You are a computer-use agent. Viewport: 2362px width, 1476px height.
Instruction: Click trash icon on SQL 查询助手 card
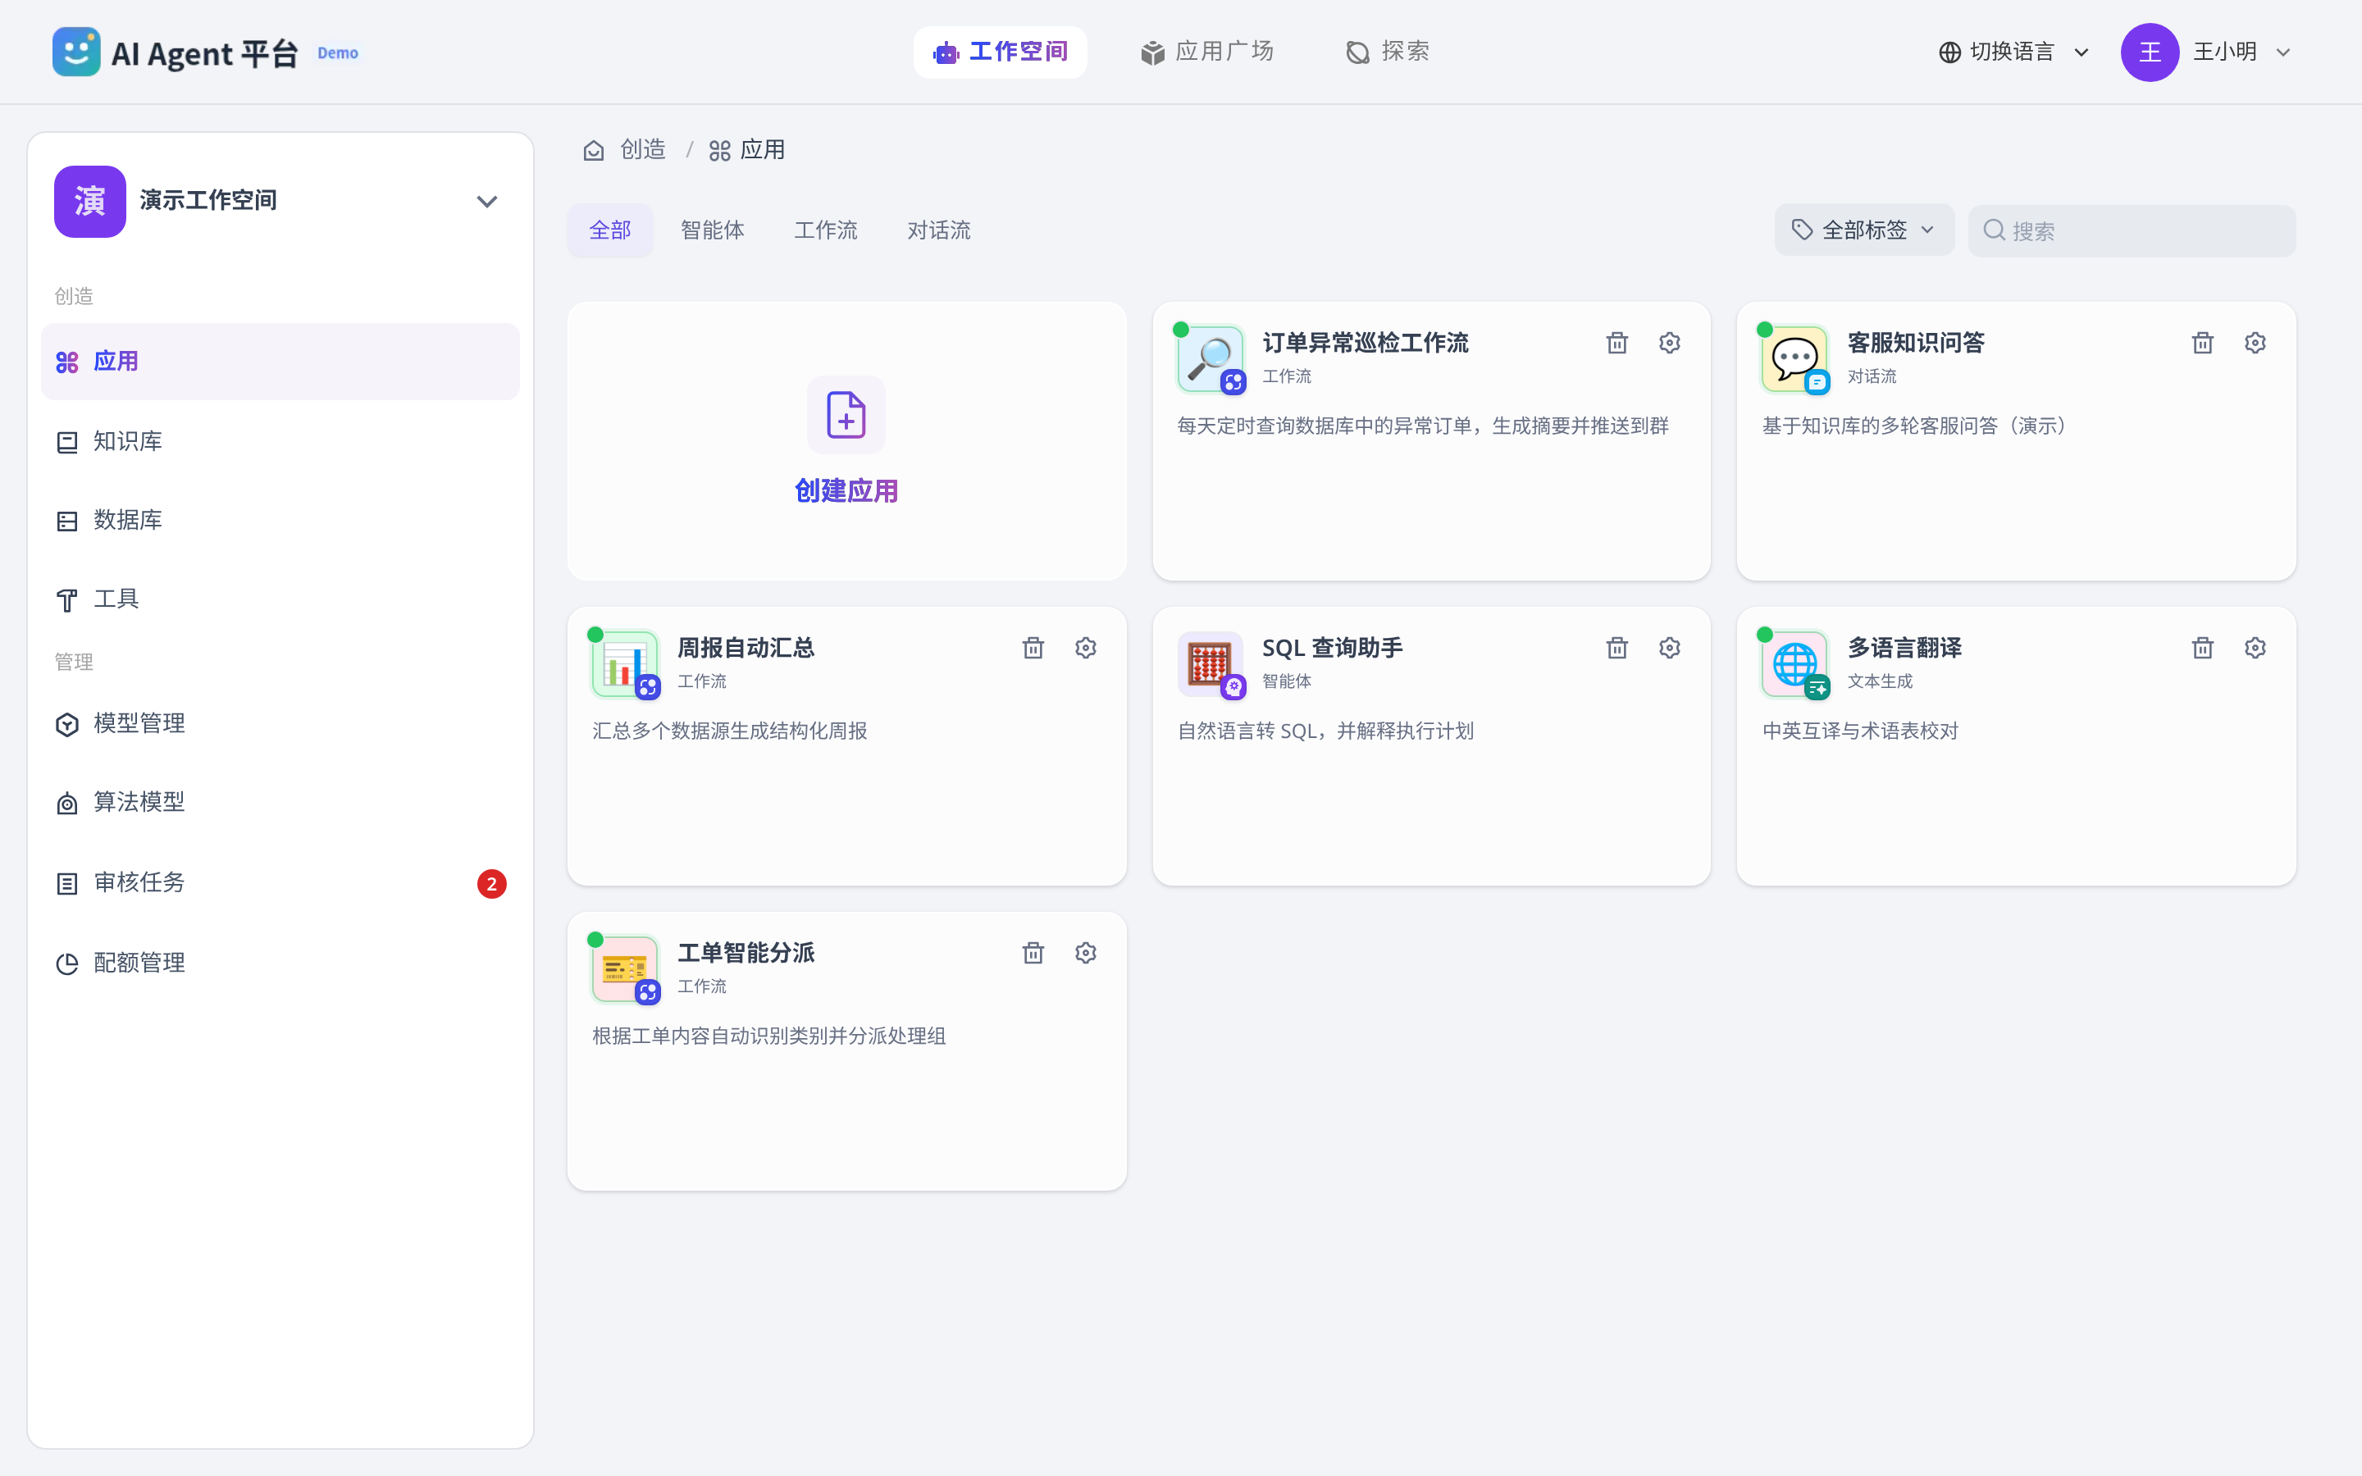point(1617,648)
